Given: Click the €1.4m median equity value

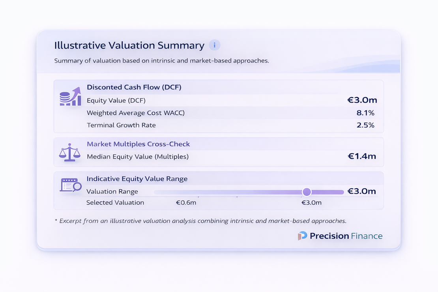Looking at the screenshot, I should pos(361,157).
